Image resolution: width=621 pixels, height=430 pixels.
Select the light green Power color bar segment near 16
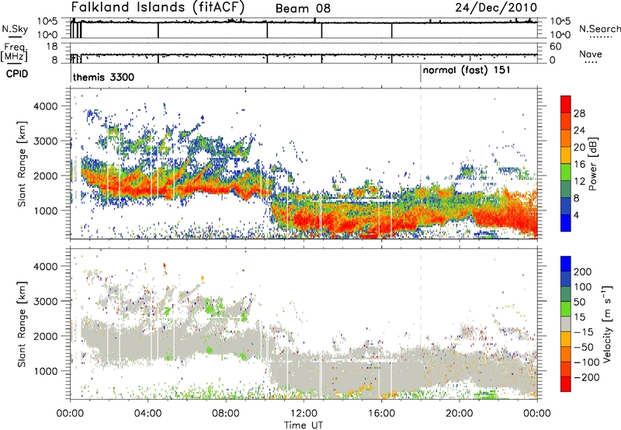[x=566, y=172]
